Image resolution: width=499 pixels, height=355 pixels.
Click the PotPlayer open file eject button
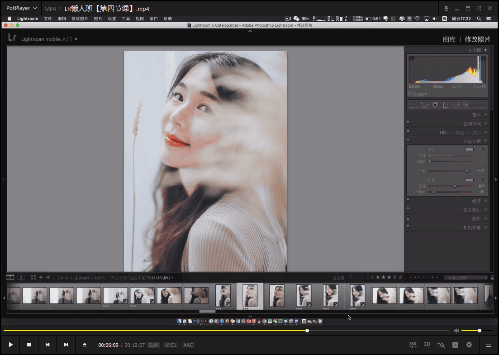click(x=84, y=345)
